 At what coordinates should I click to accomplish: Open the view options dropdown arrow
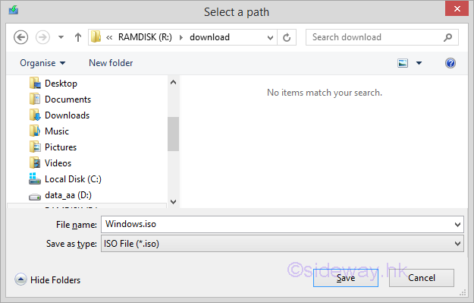coord(419,63)
